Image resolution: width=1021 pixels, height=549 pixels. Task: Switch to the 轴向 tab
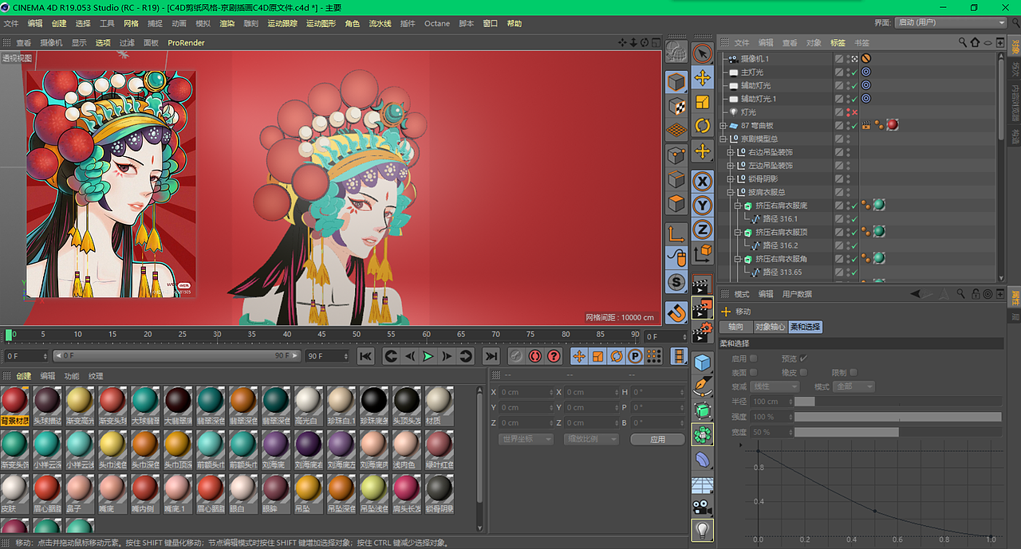pyautogui.click(x=735, y=327)
